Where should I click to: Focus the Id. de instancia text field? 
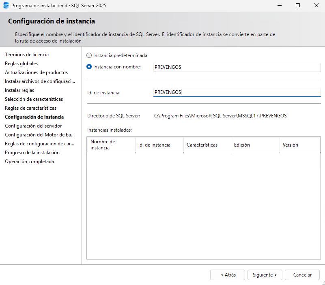[x=237, y=92]
